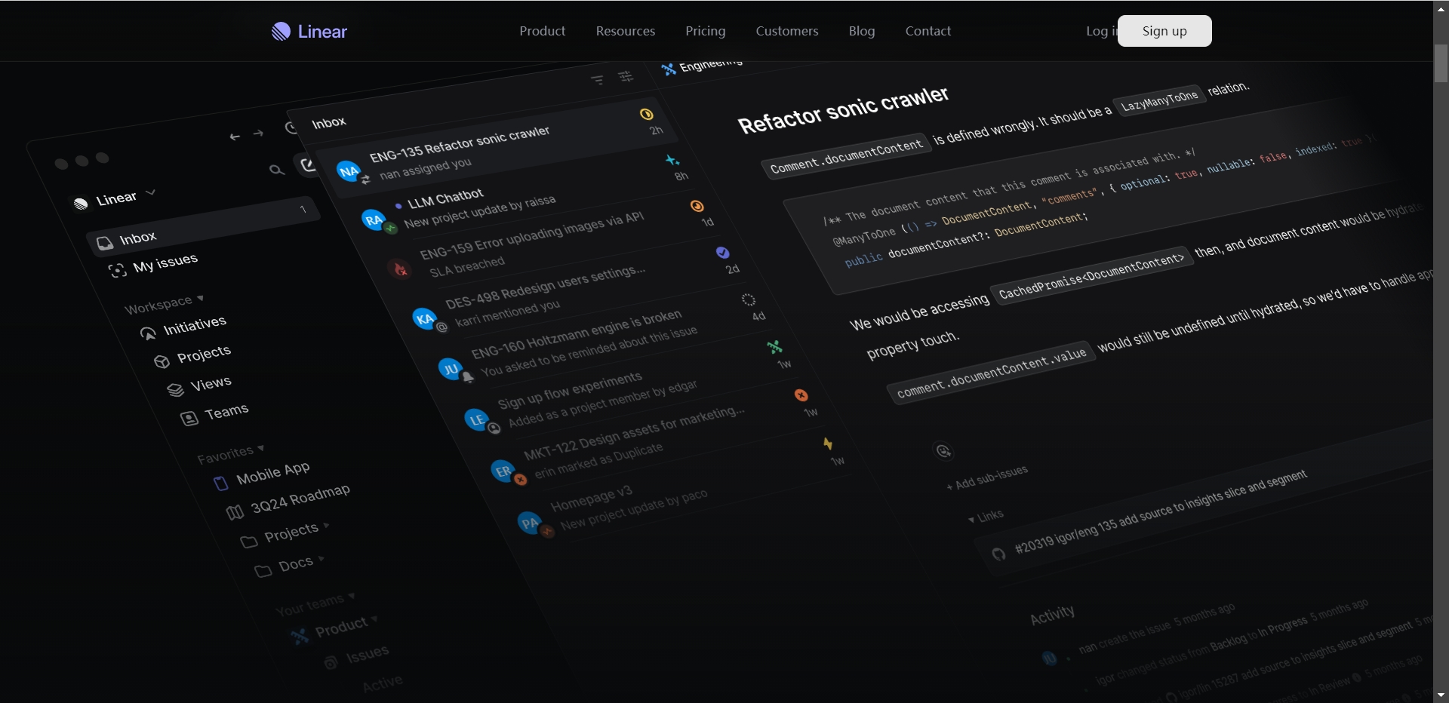This screenshot has height=703, width=1449.
Task: Click the RA avatar on LLM Chatbot row
Action: pos(374,219)
